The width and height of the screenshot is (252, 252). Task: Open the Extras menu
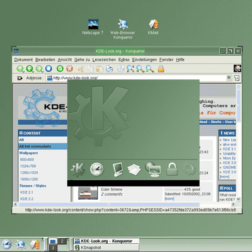click(x=124, y=60)
